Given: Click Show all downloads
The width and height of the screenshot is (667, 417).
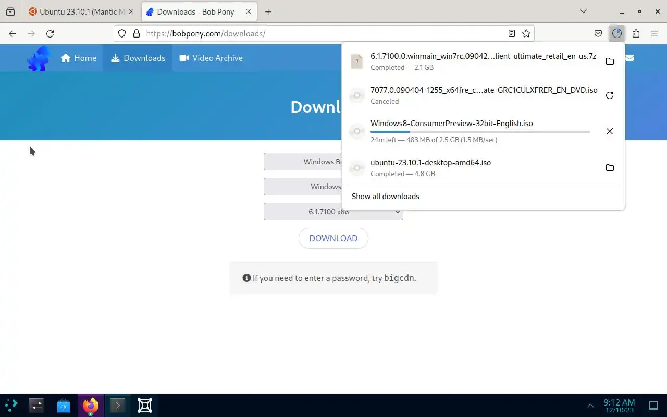Looking at the screenshot, I should pyautogui.click(x=385, y=197).
